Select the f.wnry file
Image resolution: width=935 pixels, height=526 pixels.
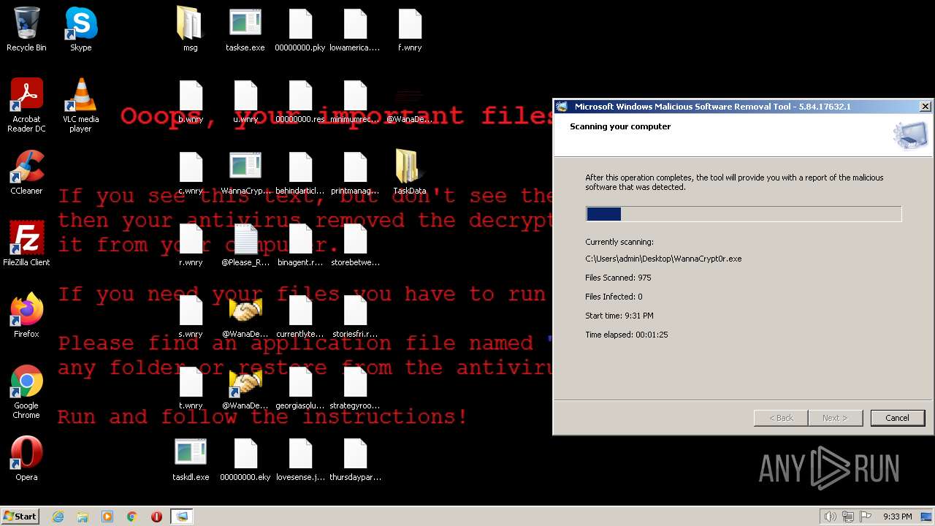pos(410,29)
